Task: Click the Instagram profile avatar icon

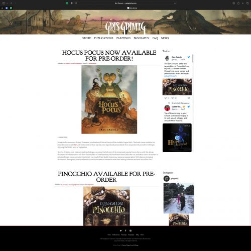Action: coord(167,179)
